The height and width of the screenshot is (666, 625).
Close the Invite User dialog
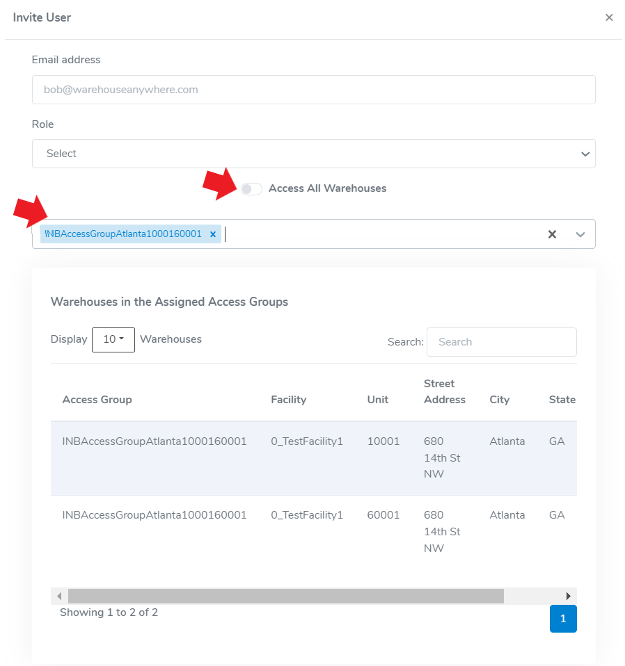[x=609, y=17]
